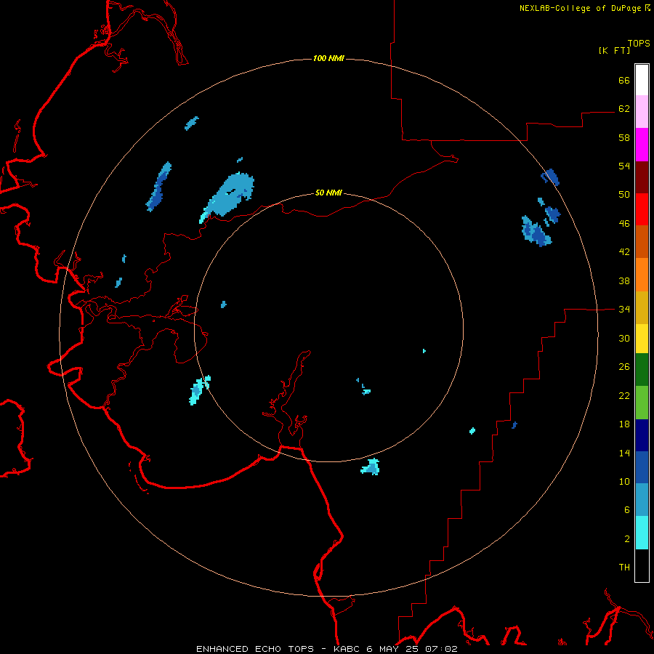
Task: Click the 07:02 timestamp in the caption
Action: click(x=441, y=649)
